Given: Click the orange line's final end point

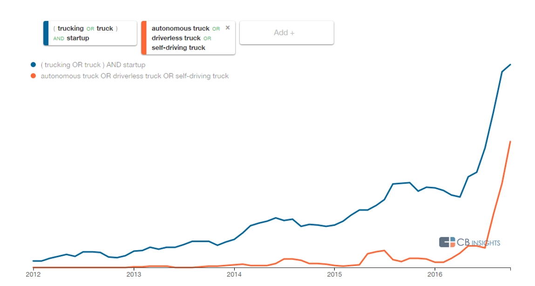Looking at the screenshot, I should point(511,141).
